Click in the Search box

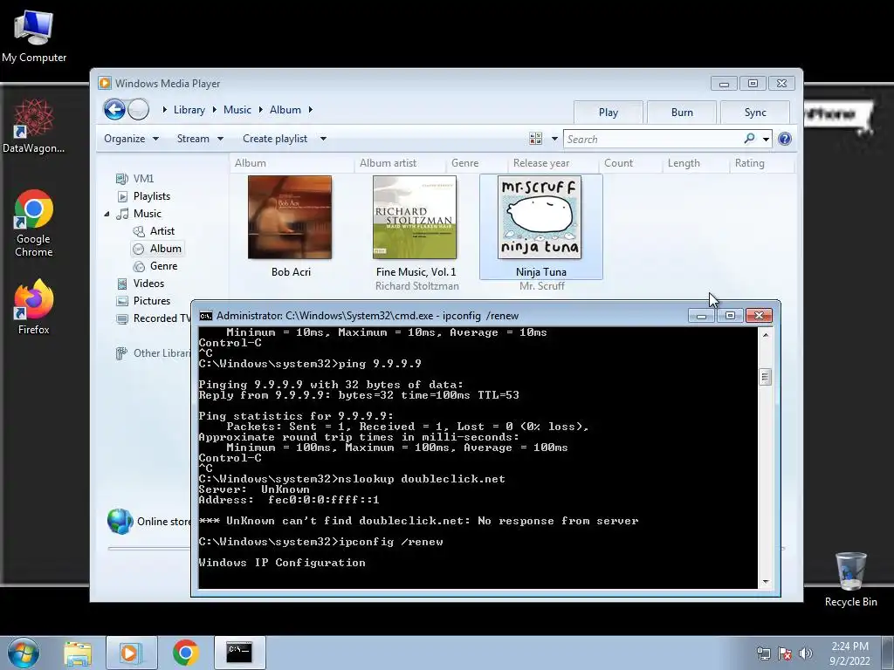click(x=653, y=139)
